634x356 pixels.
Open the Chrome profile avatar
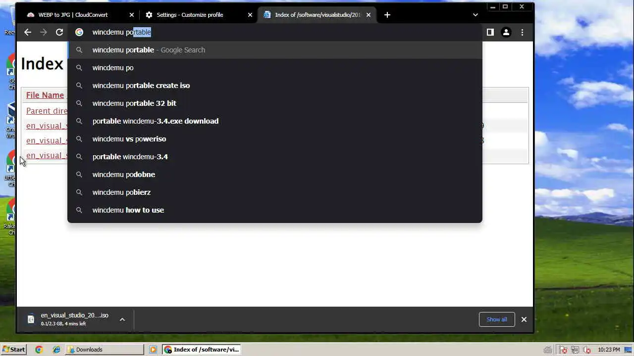click(506, 32)
